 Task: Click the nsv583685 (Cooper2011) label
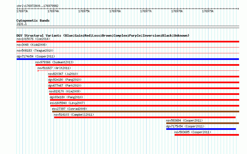193,132
